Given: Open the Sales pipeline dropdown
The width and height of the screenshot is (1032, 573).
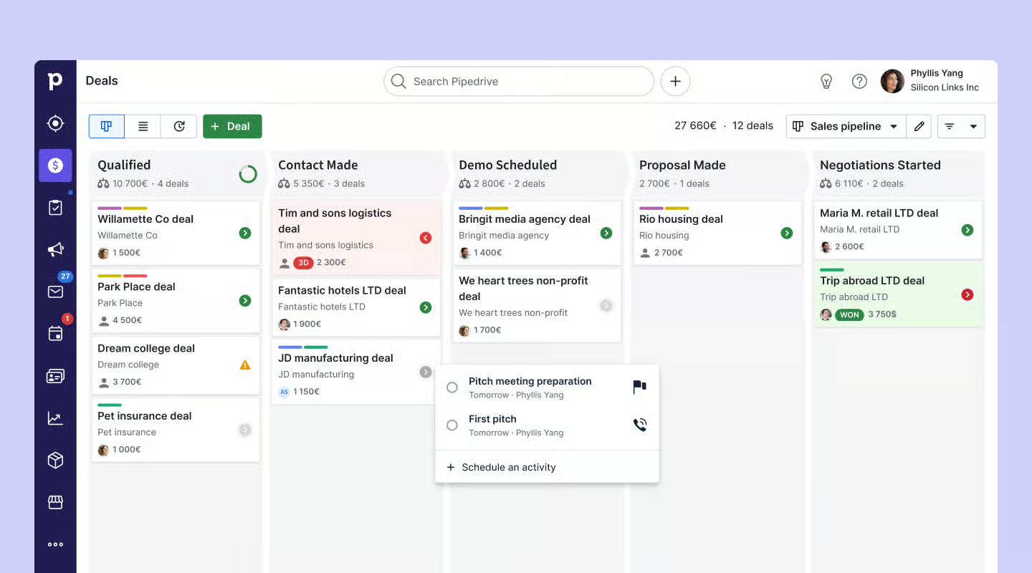Looking at the screenshot, I should [x=846, y=126].
